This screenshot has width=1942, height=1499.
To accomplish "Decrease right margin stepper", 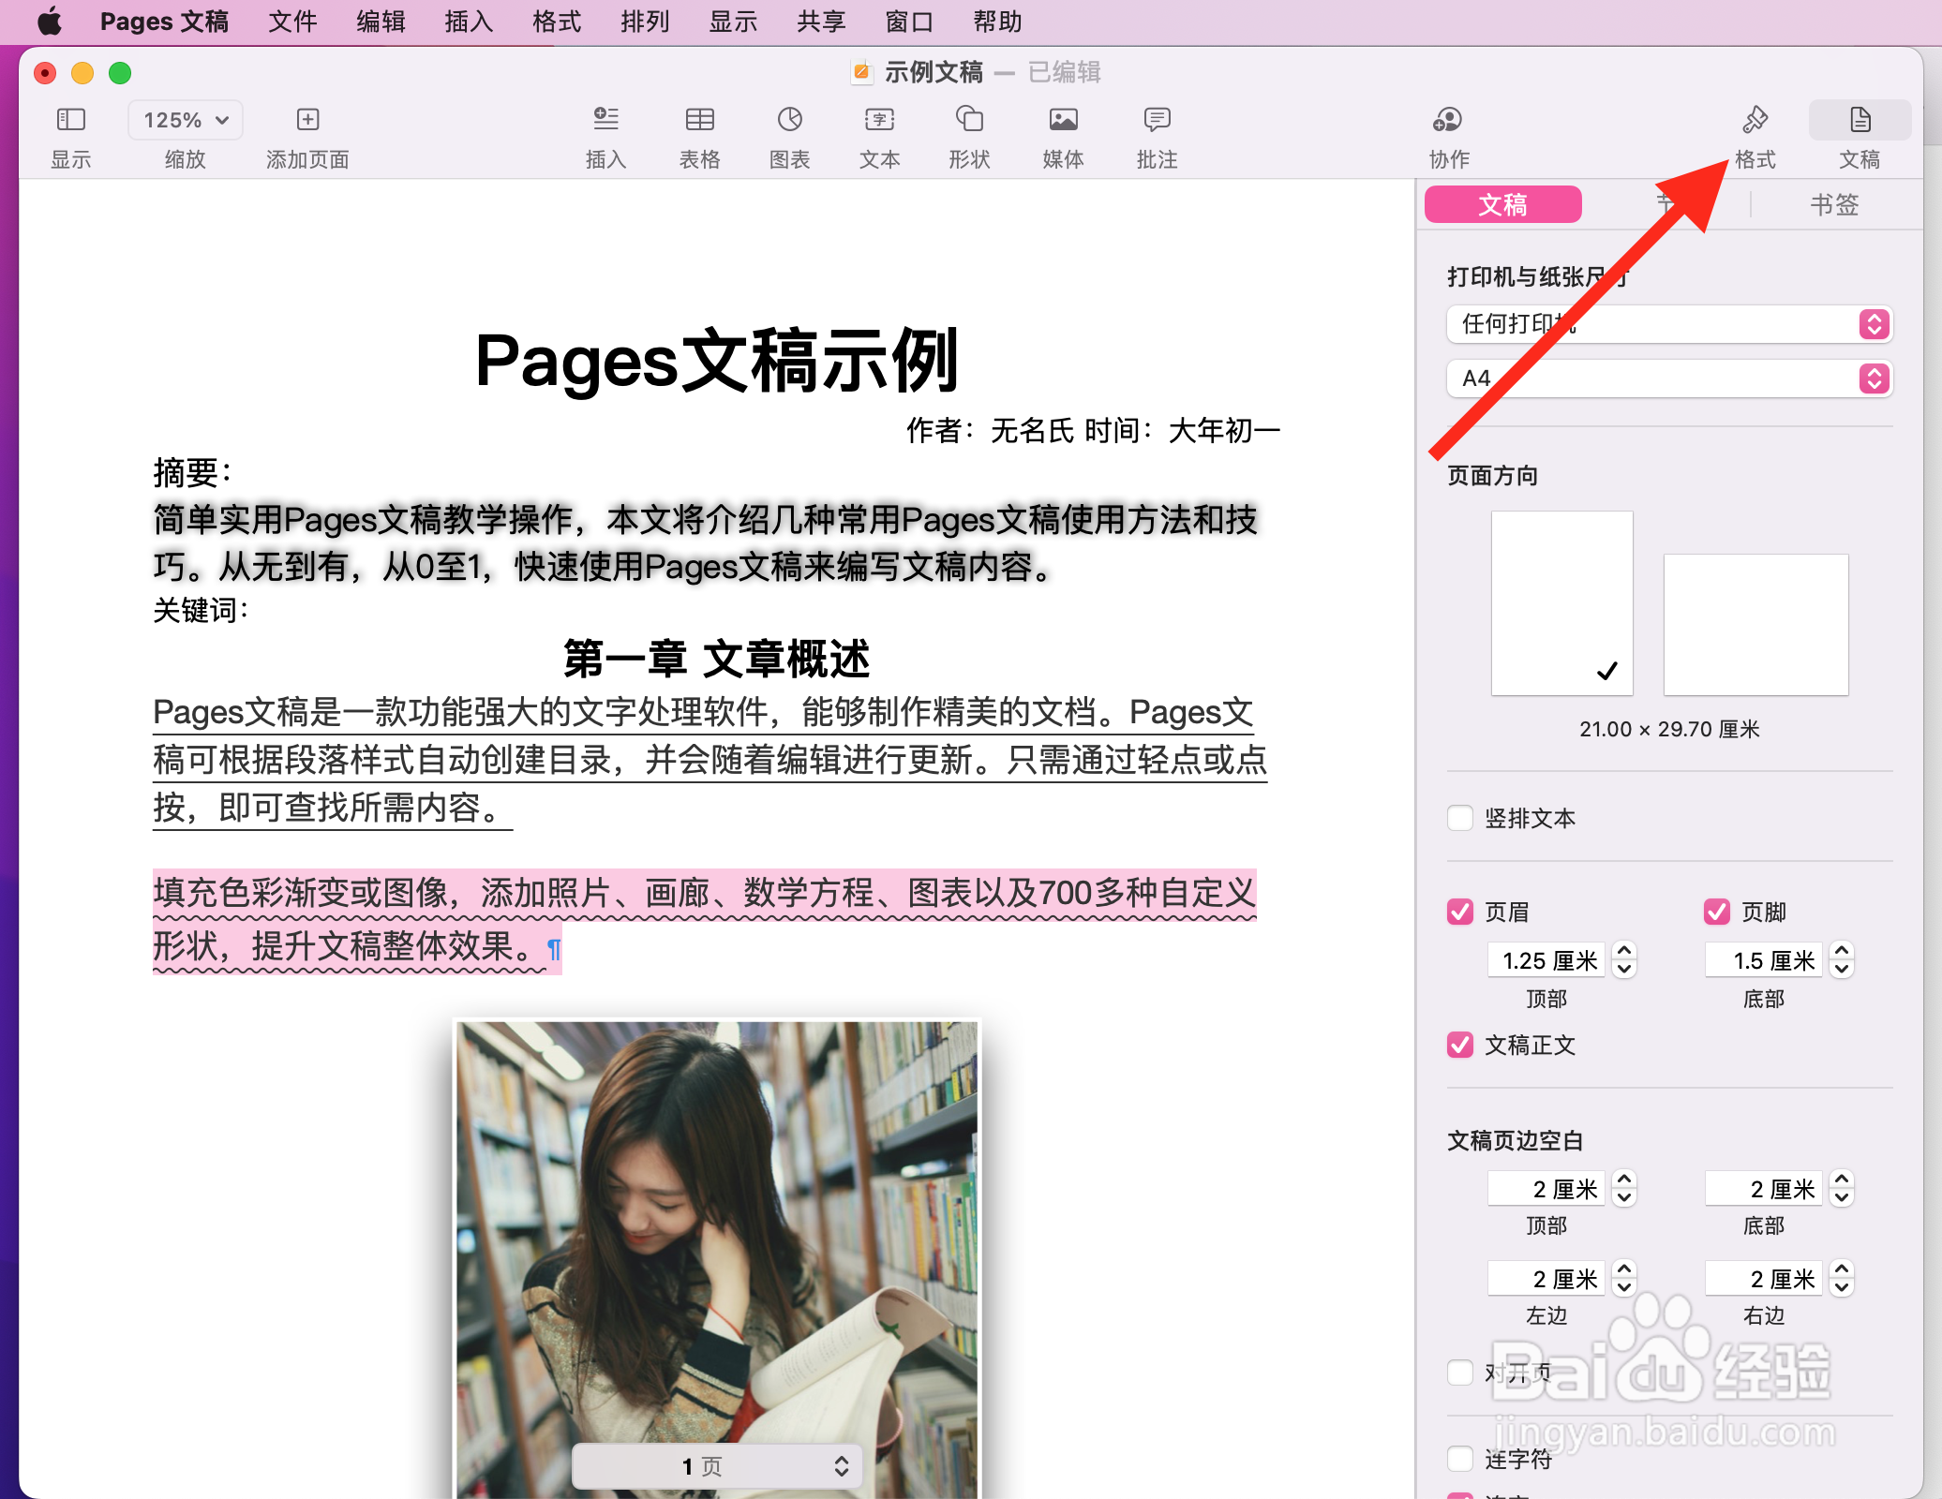I will [x=1842, y=1289].
